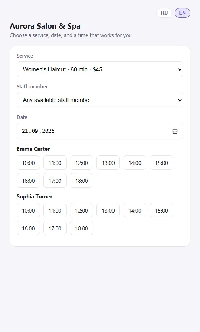Open the Service dropdown
The height and width of the screenshot is (332, 200).
pos(100,69)
